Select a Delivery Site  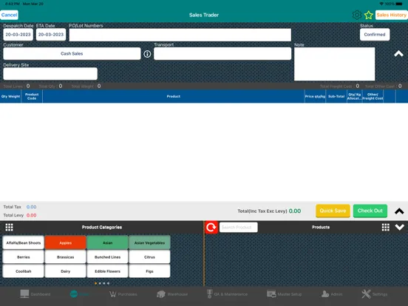pos(50,74)
